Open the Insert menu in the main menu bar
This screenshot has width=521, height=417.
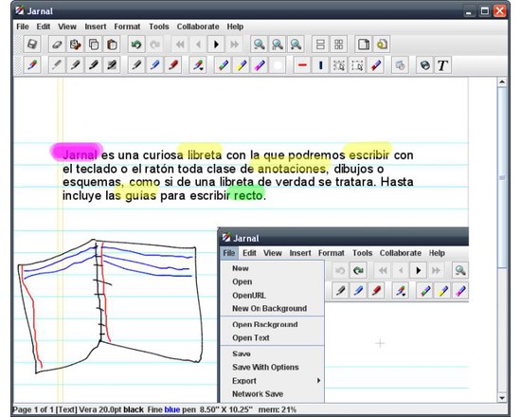(x=96, y=27)
